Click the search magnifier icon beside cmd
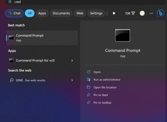This screenshot has width=167, height=122. (10, 2)
